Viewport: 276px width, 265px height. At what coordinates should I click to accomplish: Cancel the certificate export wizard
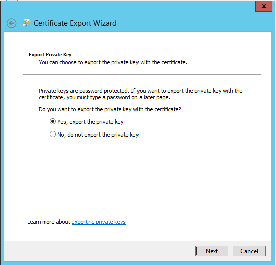249,251
